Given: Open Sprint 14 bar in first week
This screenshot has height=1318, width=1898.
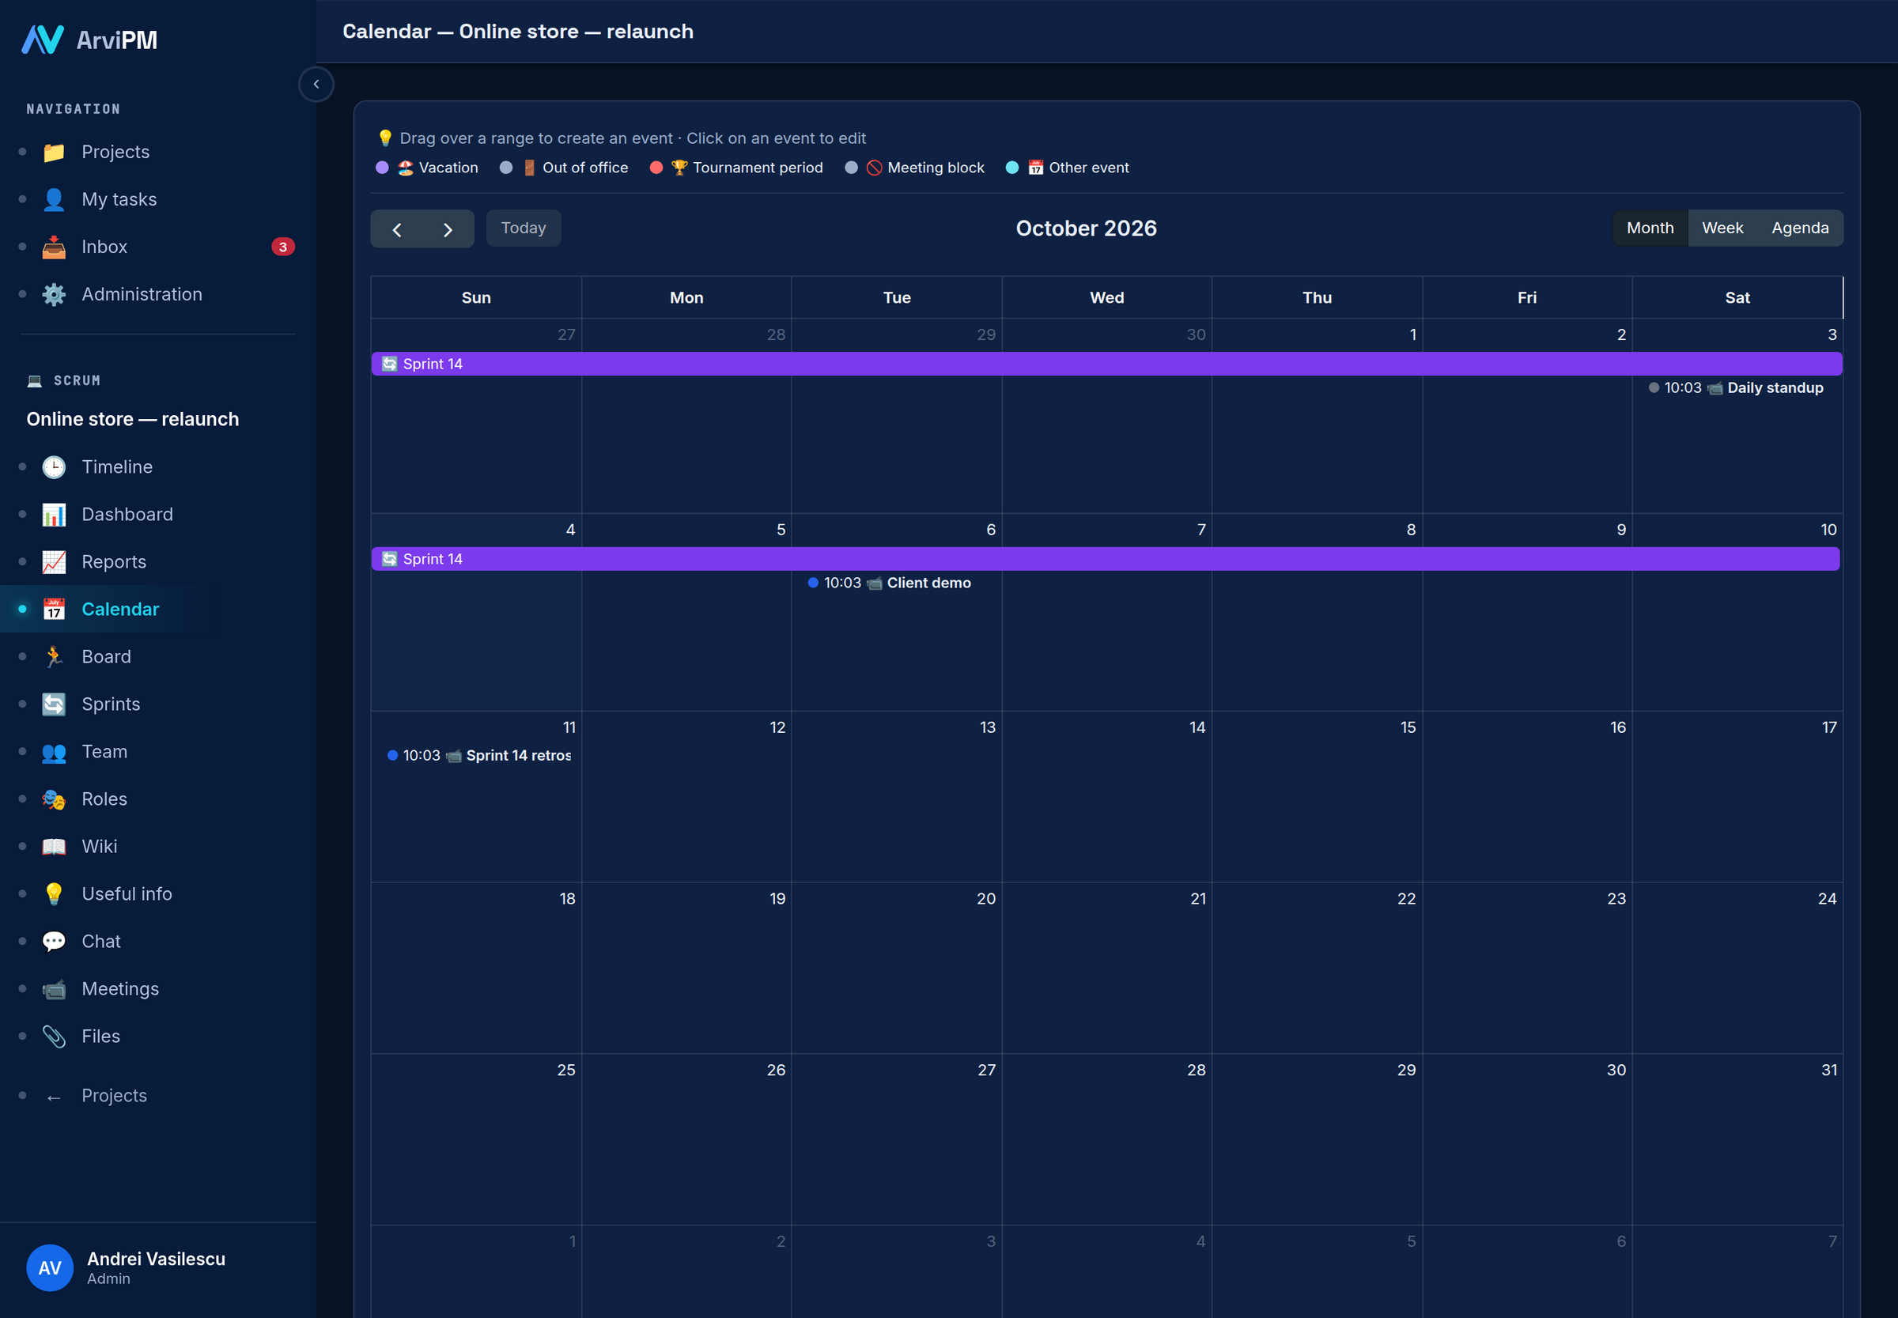Looking at the screenshot, I should point(1106,364).
